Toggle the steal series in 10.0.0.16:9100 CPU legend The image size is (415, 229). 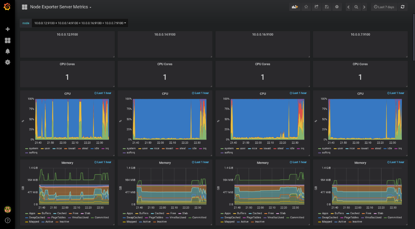[x=280, y=149]
